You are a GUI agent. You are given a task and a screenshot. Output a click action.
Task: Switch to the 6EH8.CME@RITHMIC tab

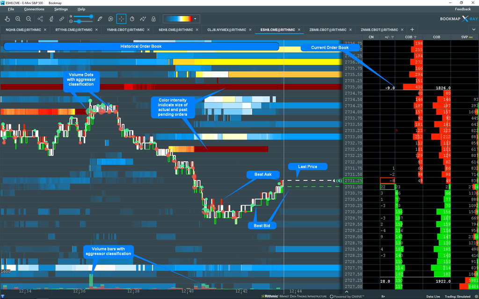point(176,30)
